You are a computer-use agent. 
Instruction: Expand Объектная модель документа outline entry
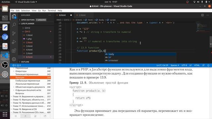tap(14, 87)
